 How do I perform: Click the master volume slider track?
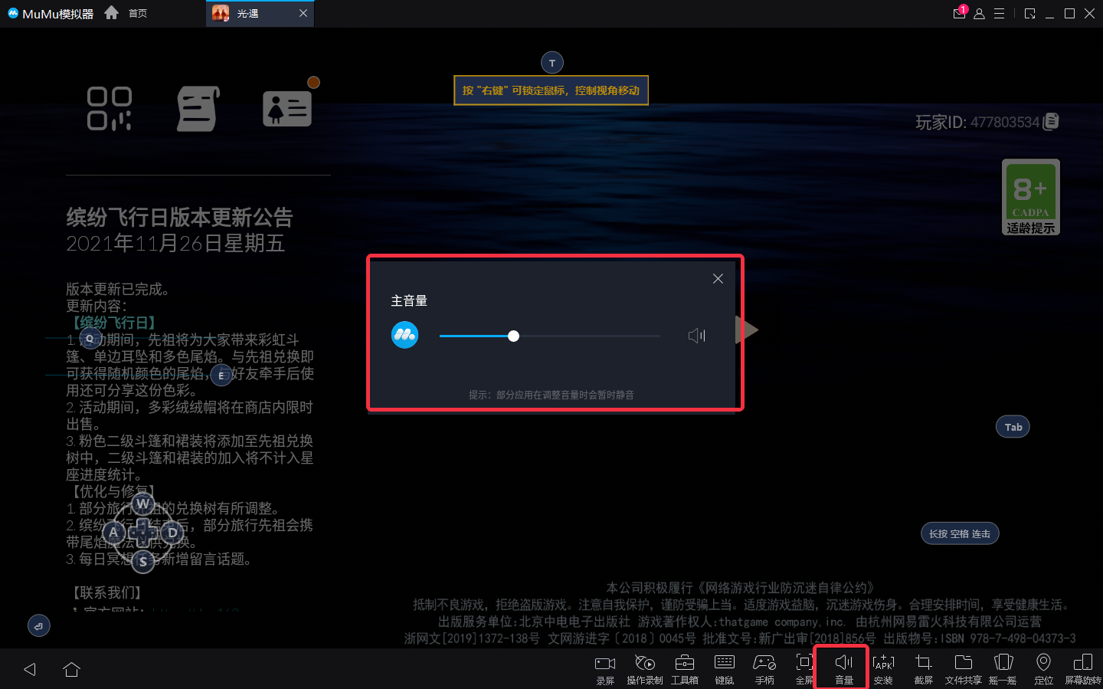[x=550, y=336]
